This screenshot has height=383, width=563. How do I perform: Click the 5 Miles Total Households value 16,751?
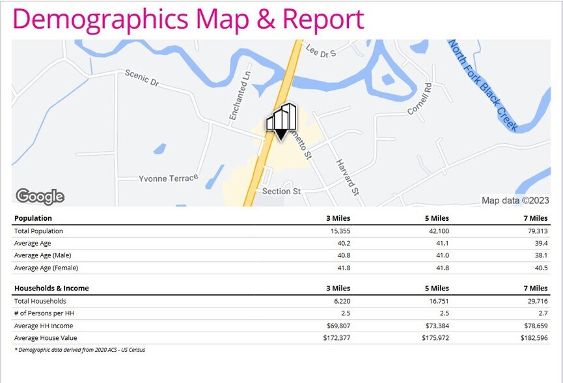(439, 301)
